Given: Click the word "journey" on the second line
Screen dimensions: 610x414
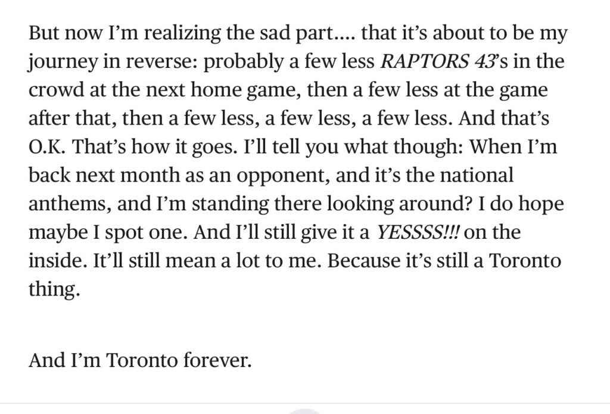Looking at the screenshot, I should click(x=62, y=62).
